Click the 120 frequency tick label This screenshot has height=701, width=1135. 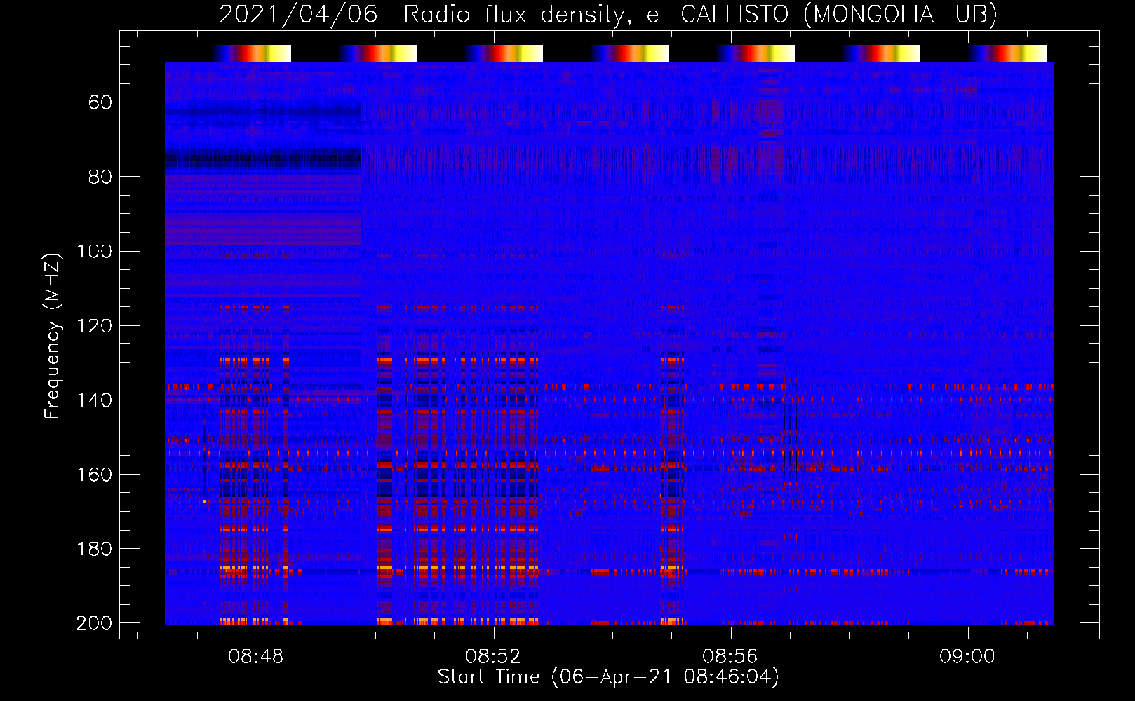tap(95, 326)
